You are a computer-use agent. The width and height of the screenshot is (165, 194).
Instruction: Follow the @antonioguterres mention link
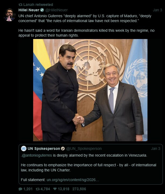[37, 156]
